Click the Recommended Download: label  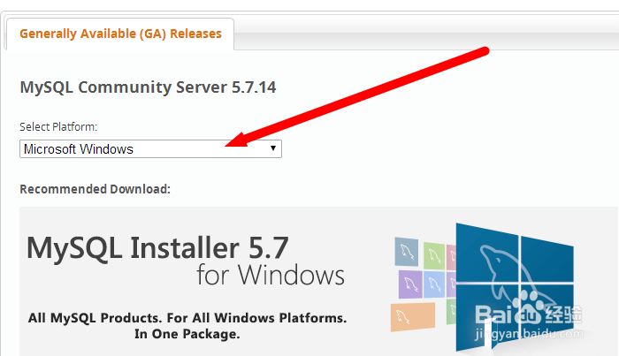pos(96,189)
